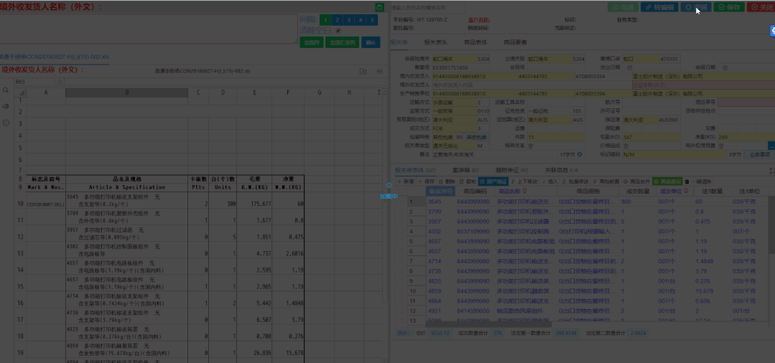This screenshot has width=775, height=363.
Task: Click the folder import icon above the spreadsheet
Action: [363, 72]
